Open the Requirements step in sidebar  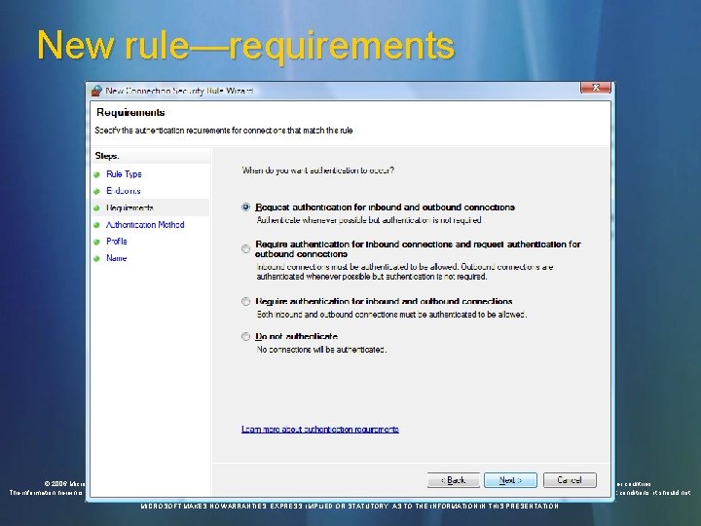tap(129, 207)
